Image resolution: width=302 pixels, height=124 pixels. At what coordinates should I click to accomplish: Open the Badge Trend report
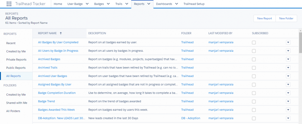[x=46, y=102]
